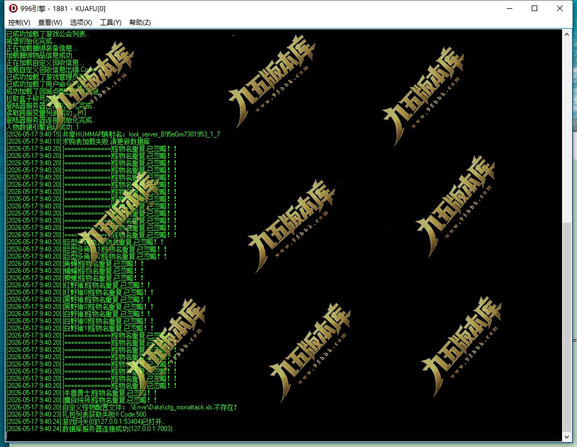Click the [巨型多角虫1] duplicate monster line

pyautogui.click(x=86, y=249)
